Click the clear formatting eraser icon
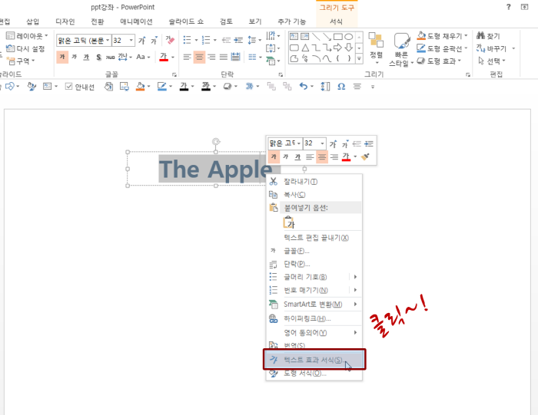Screen dimensions: 538x415 (170, 41)
